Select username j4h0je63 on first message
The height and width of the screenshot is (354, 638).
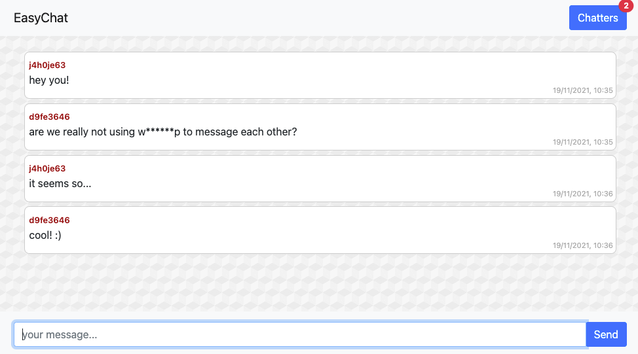(47, 65)
